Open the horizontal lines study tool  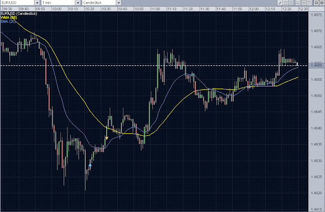(285, 3)
